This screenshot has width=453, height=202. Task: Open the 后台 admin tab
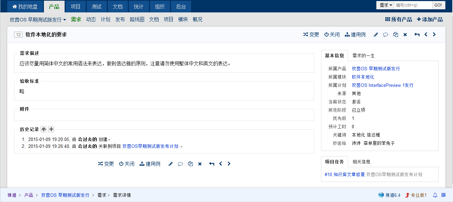(x=181, y=7)
